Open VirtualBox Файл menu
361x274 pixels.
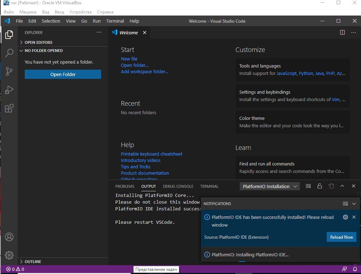pyautogui.click(x=8, y=12)
